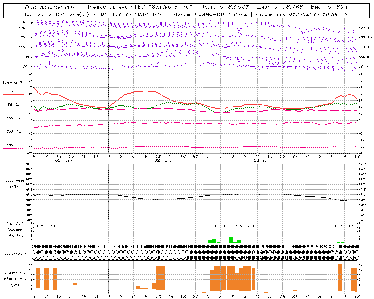Click the '(гПа)' unit under Давление
Screen dimensions: 374x299
click(x=15, y=187)
